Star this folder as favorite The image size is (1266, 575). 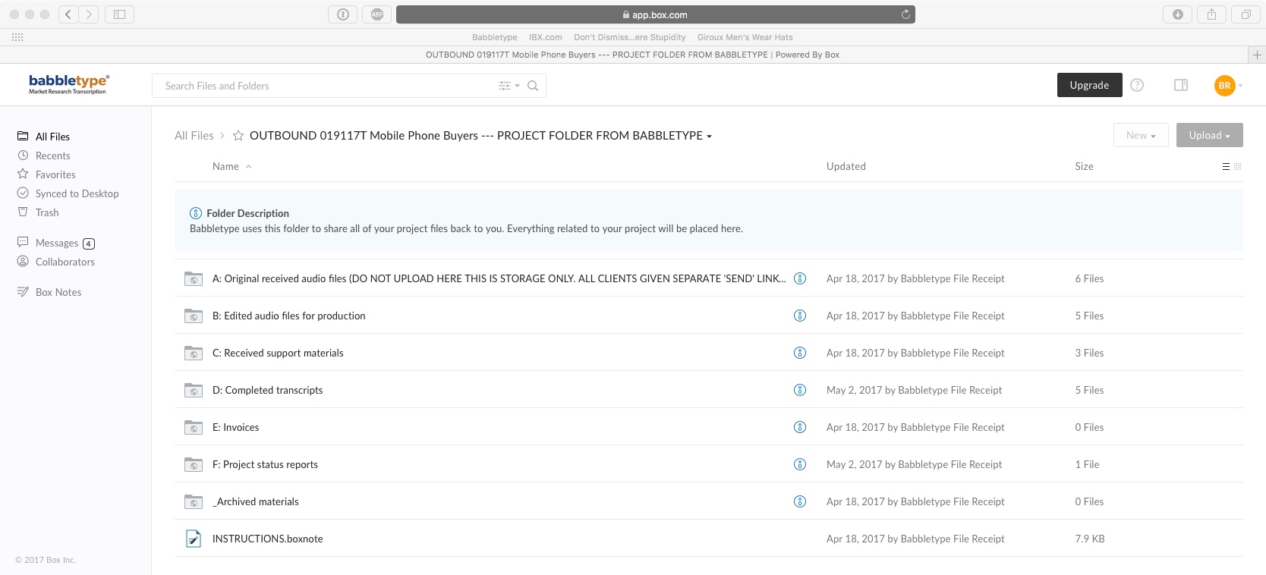click(x=238, y=136)
